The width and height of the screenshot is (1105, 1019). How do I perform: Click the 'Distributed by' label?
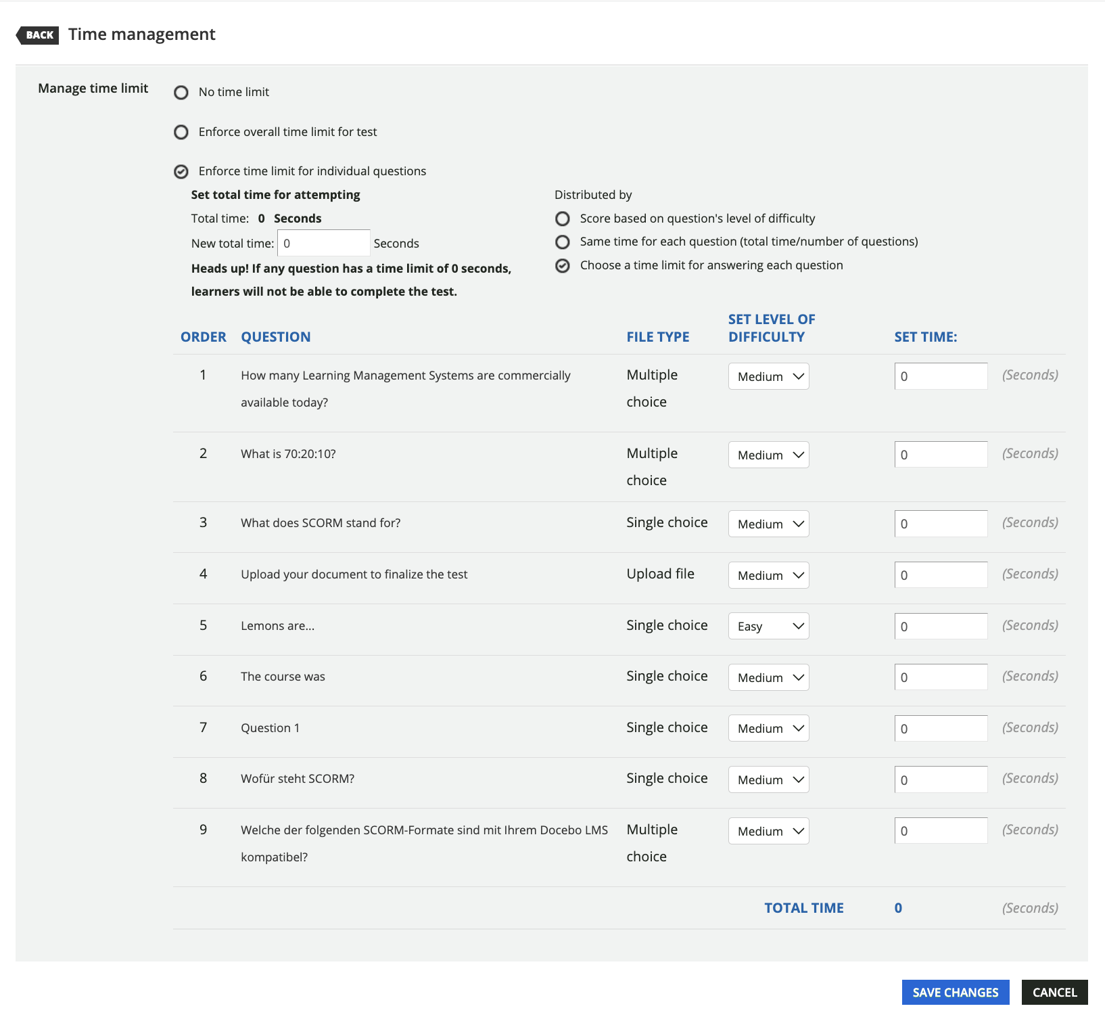pyautogui.click(x=593, y=195)
